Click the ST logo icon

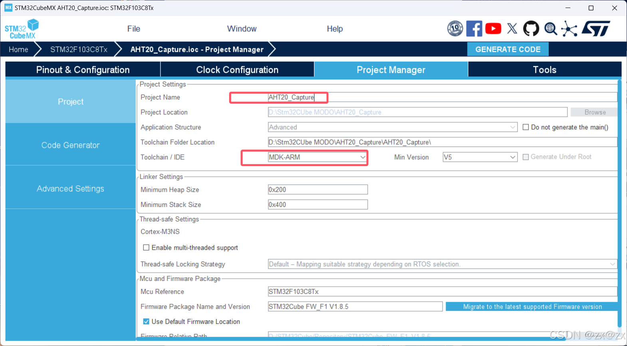tap(596, 28)
